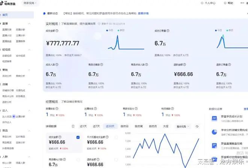Collapse the 达人 sidebar section

click(x=29, y=110)
